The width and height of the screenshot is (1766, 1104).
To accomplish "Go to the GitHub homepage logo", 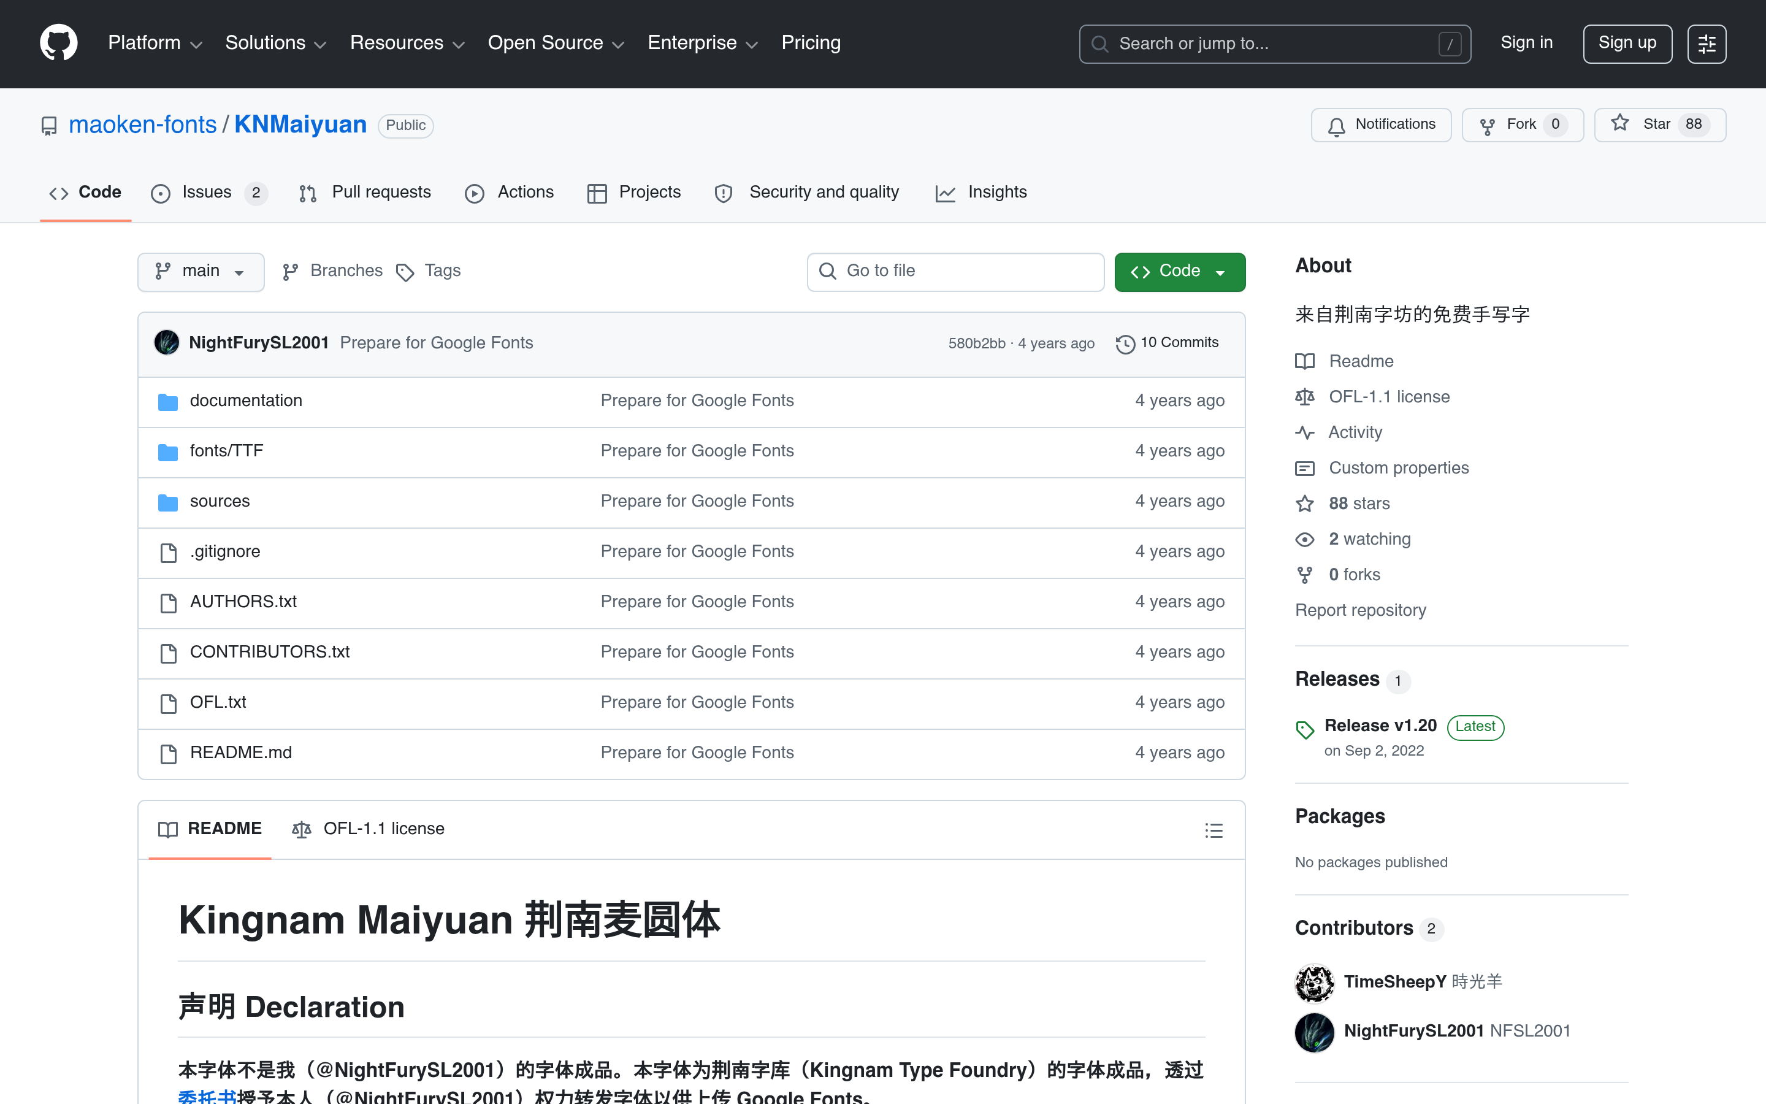I will pos(58,43).
